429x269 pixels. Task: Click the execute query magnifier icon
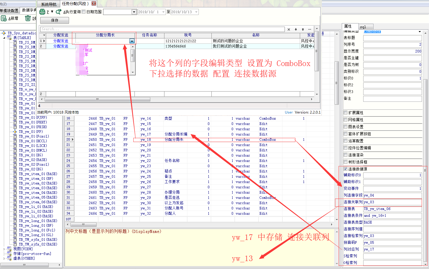pos(58,12)
